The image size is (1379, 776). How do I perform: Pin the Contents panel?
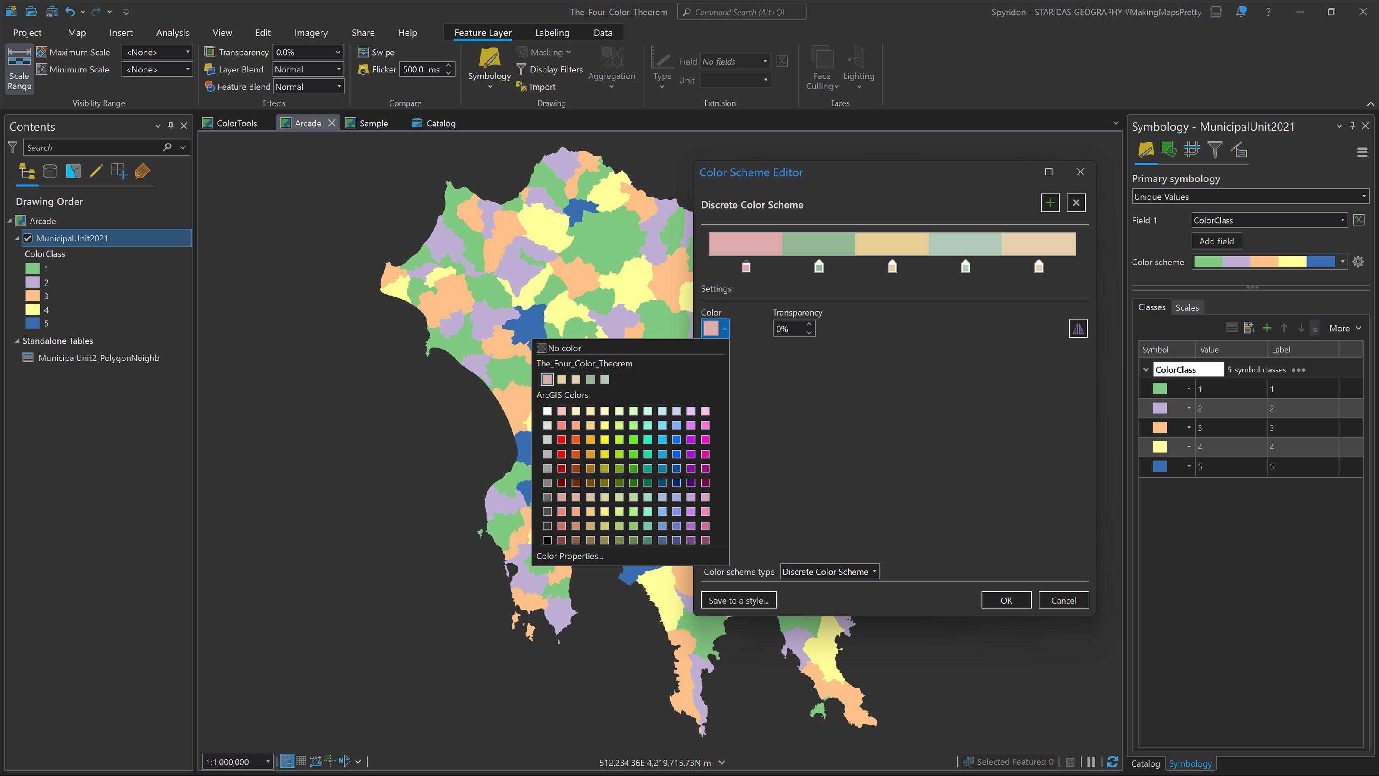(170, 126)
